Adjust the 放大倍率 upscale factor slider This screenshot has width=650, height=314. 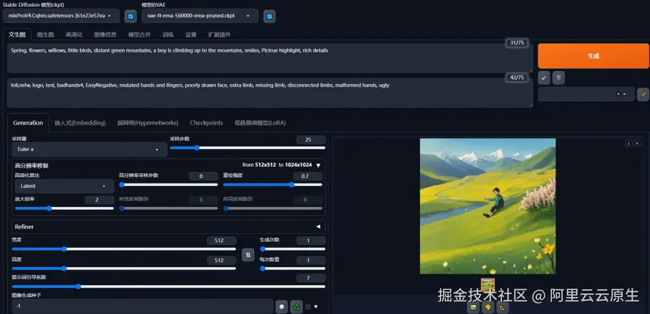(x=64, y=208)
